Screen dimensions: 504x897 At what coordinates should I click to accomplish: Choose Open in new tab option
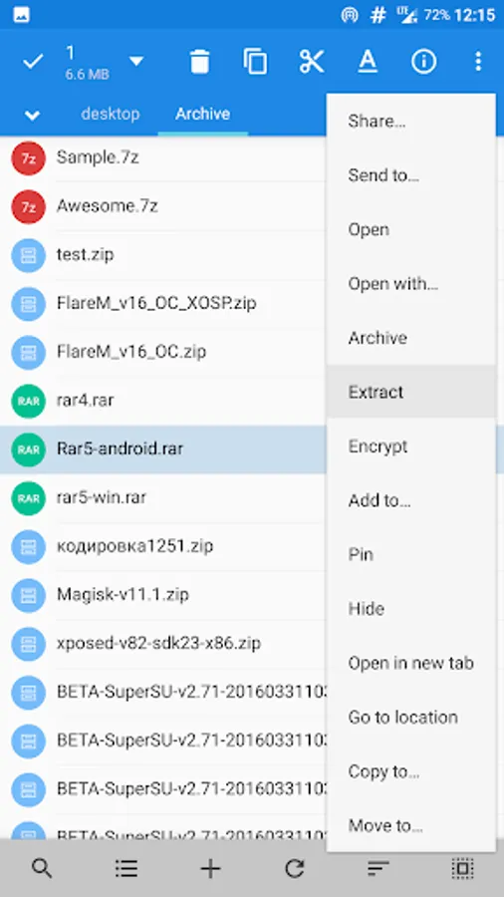pyautogui.click(x=410, y=663)
